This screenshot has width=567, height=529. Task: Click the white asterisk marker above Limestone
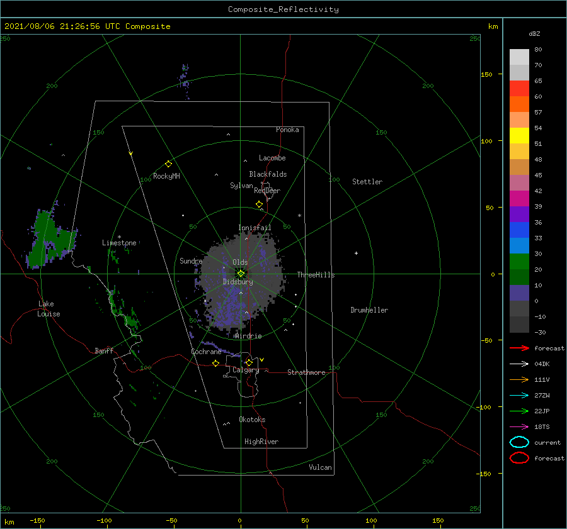point(119,237)
